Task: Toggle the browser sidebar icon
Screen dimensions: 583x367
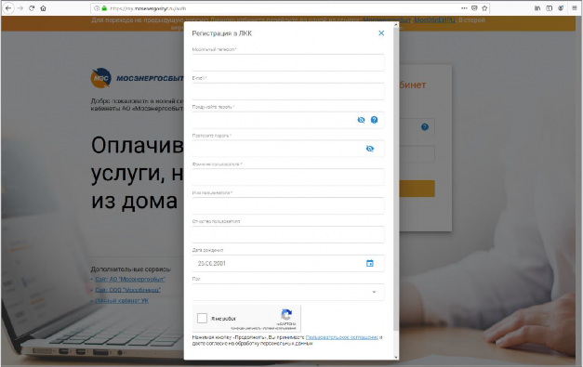Action: pyautogui.click(x=549, y=8)
